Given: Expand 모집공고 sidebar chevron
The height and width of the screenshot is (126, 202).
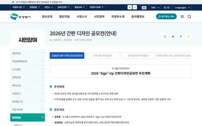Looking at the screenshot, I should [43, 93].
